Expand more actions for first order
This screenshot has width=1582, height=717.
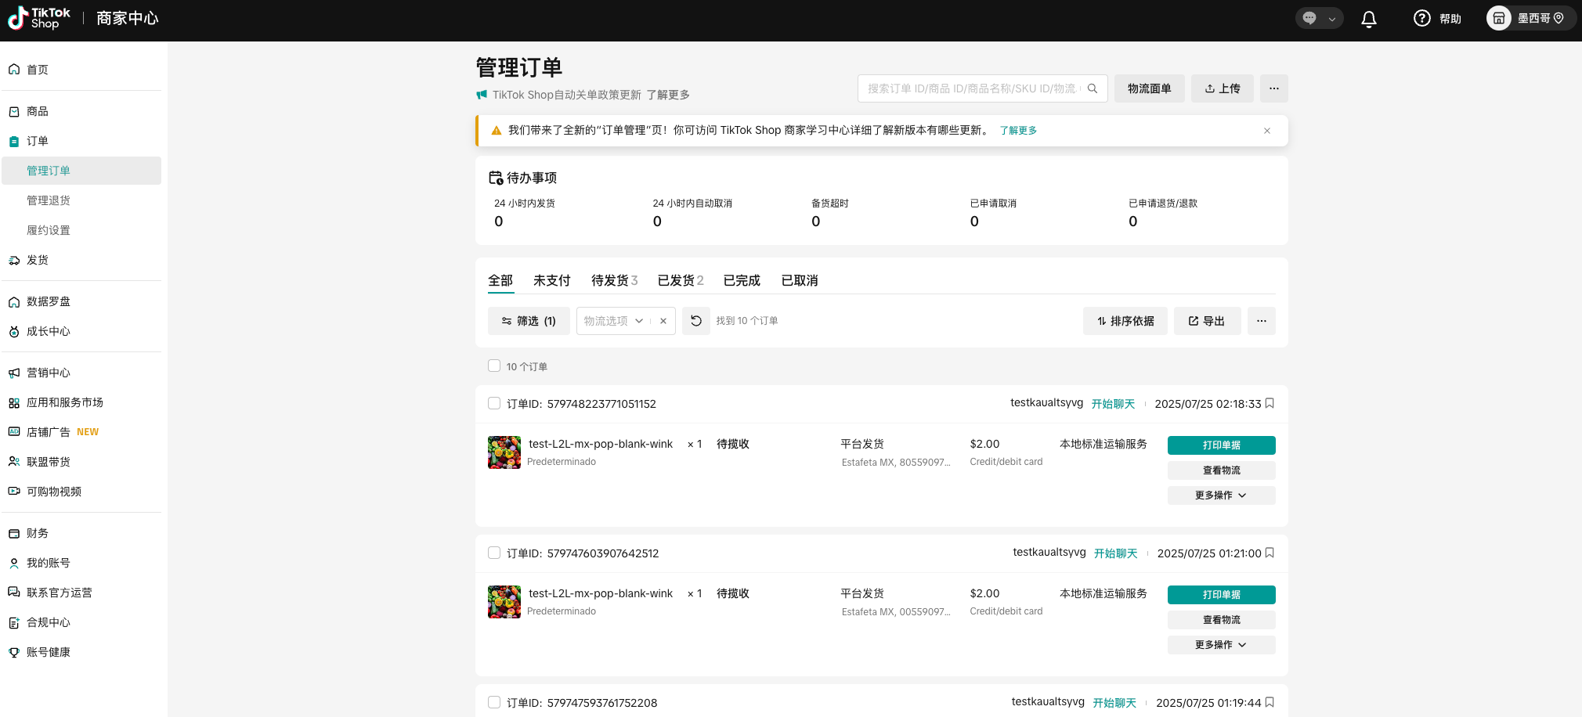tap(1220, 495)
